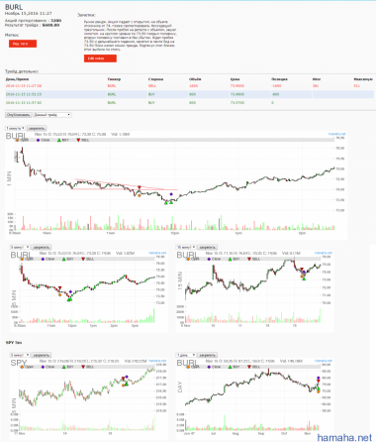Viewport: 376px width, 442px height.
Task: Open timeframe dropdown above BURL 15 MIN chart
Action: [186, 247]
